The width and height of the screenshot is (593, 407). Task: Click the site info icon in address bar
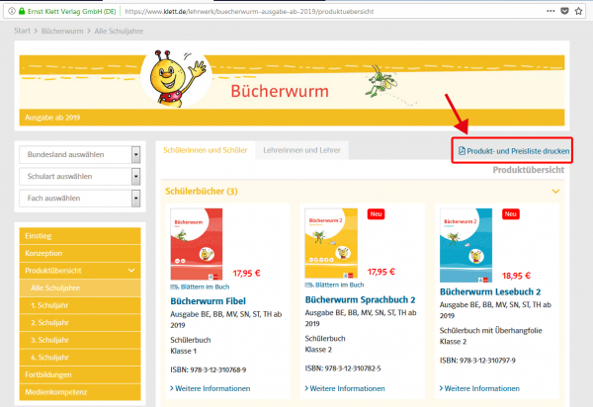click(x=11, y=11)
